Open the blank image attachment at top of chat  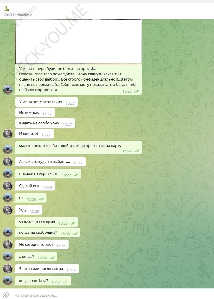[79, 41]
